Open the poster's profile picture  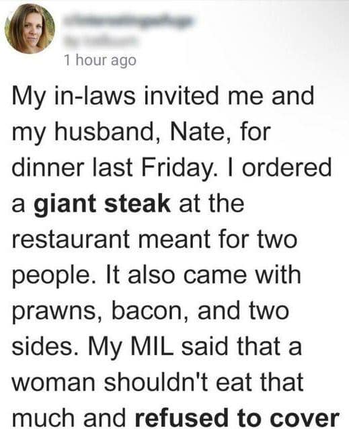30,29
